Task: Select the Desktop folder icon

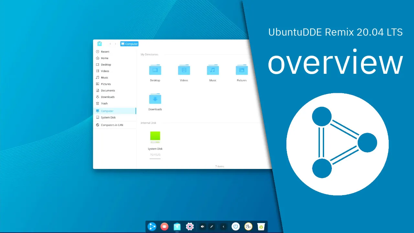Action: click(155, 70)
